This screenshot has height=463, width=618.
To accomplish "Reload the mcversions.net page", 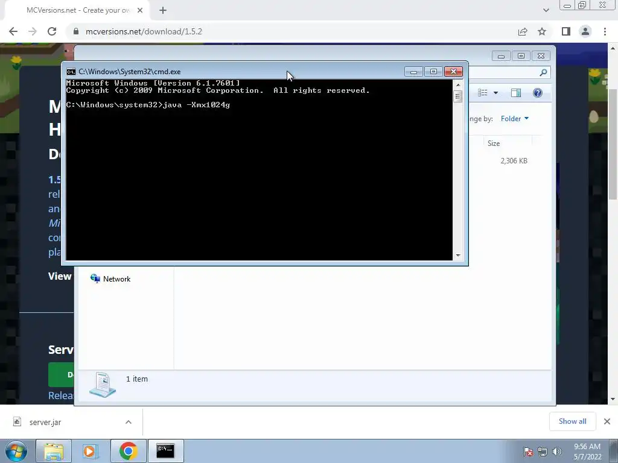I will (x=52, y=31).
